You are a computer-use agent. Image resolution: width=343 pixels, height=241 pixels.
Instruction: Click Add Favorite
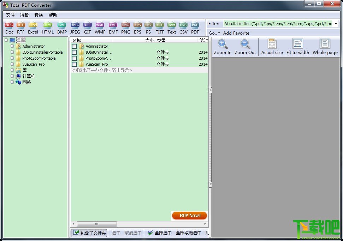pos(236,33)
